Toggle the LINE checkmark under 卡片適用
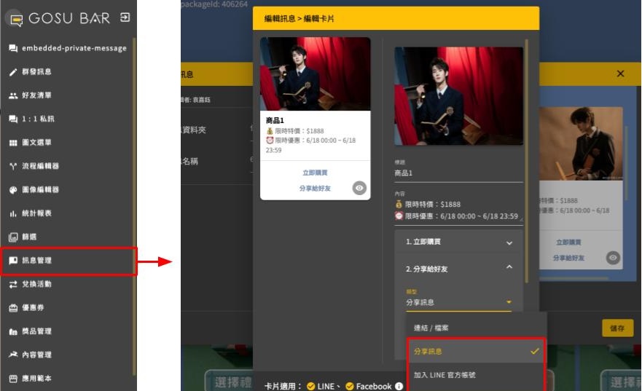The width and height of the screenshot is (642, 391). coord(310,386)
